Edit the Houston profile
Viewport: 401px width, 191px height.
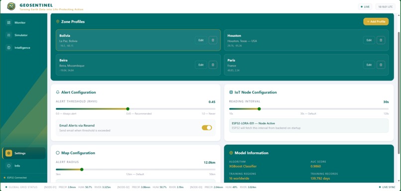[369, 40]
